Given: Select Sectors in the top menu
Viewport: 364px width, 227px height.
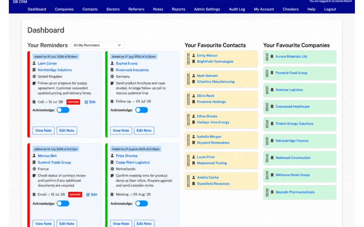Looking at the screenshot, I should coord(113,9).
